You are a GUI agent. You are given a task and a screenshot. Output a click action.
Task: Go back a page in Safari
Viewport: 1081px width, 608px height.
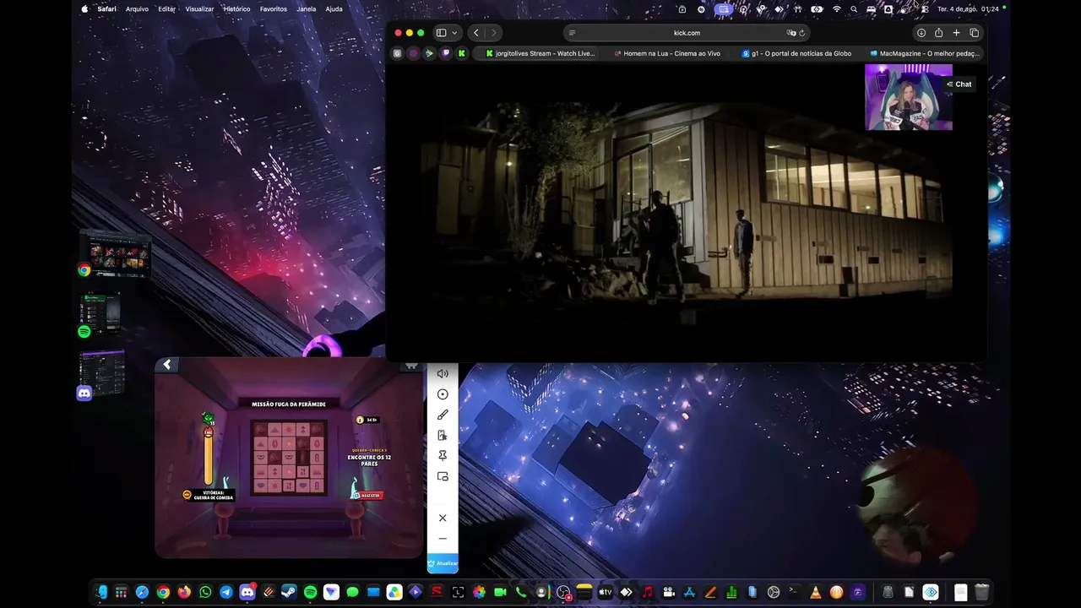(x=476, y=33)
